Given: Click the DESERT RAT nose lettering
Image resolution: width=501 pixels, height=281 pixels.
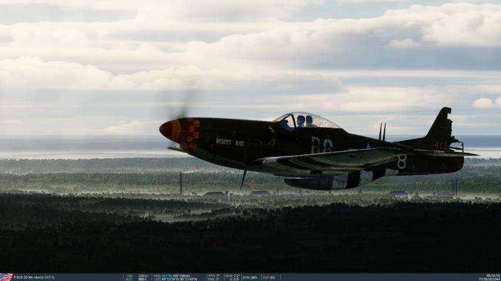Looking at the screenshot, I should (x=230, y=142).
